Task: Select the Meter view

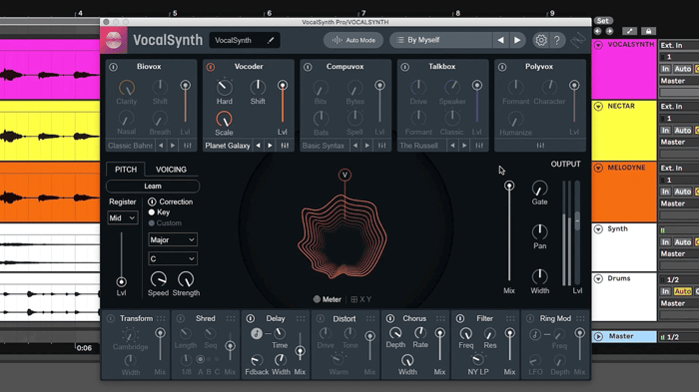Action: [x=328, y=299]
